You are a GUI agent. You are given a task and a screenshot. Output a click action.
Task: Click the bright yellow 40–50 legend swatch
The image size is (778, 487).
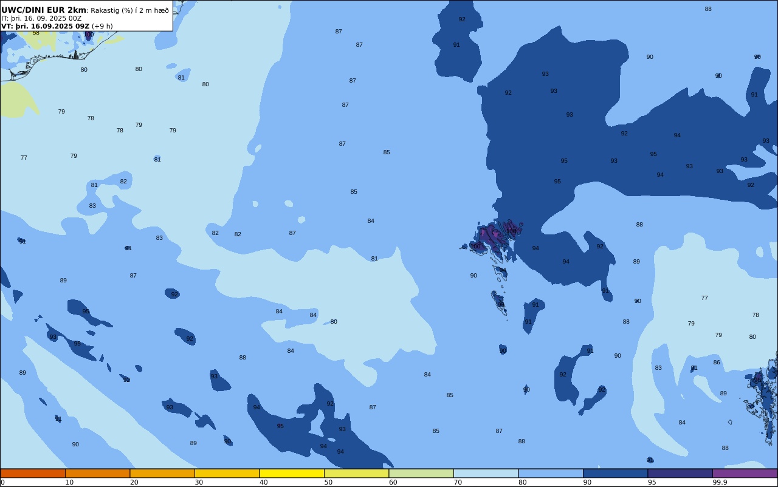pos(292,473)
